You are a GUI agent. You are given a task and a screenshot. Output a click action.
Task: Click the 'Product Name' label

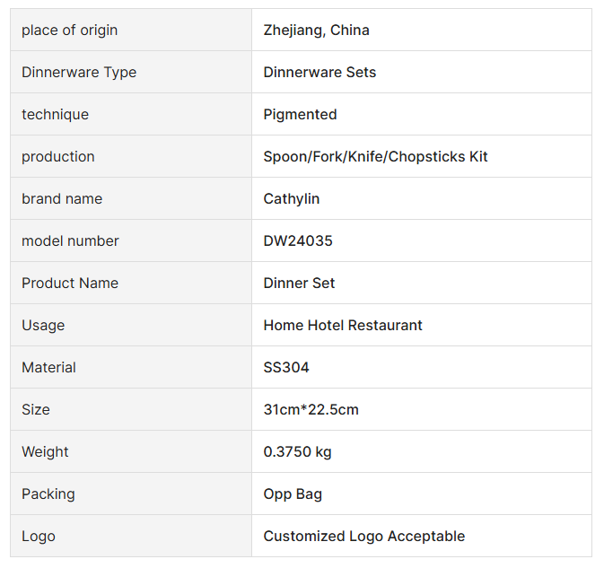click(x=70, y=284)
